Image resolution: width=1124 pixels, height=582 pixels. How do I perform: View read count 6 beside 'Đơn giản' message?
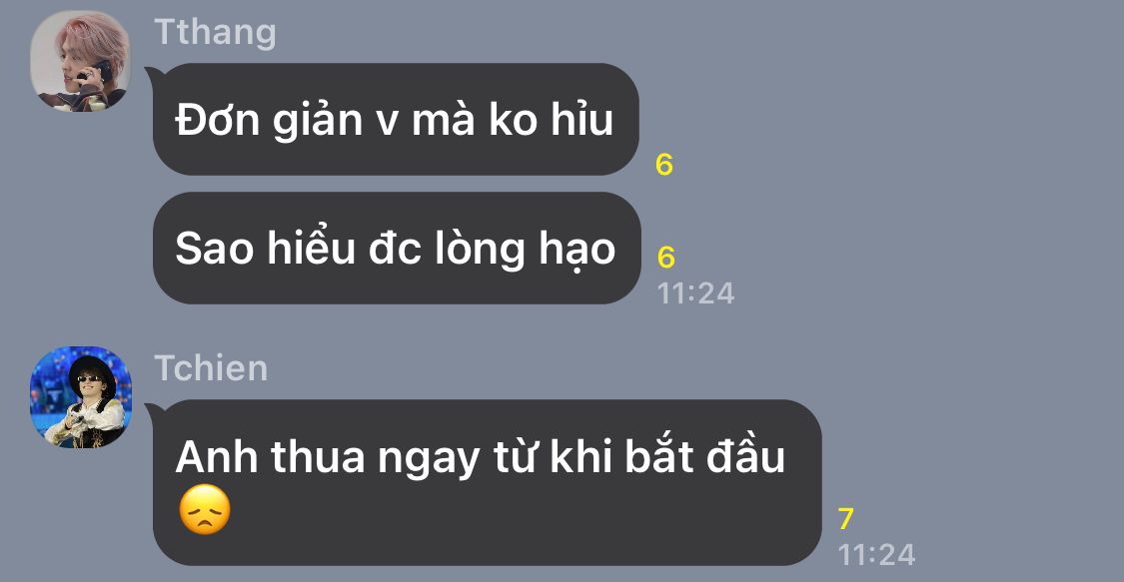[x=664, y=165]
